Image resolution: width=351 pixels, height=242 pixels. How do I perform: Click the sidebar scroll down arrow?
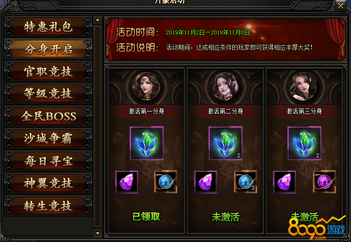[97, 234]
